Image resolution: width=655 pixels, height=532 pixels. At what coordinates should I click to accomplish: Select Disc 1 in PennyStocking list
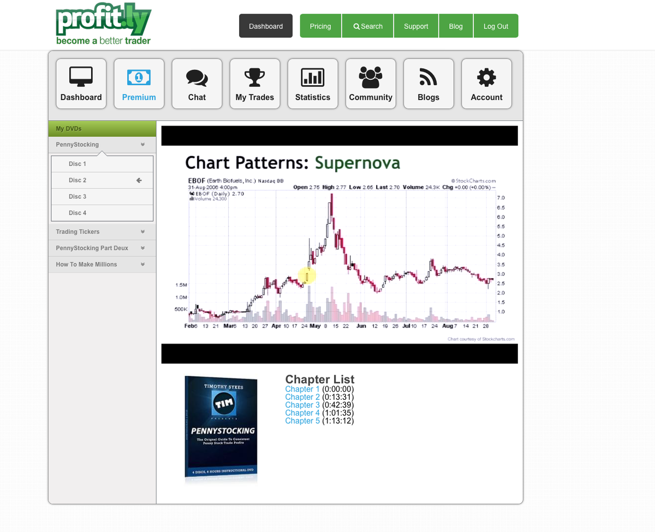coord(102,164)
